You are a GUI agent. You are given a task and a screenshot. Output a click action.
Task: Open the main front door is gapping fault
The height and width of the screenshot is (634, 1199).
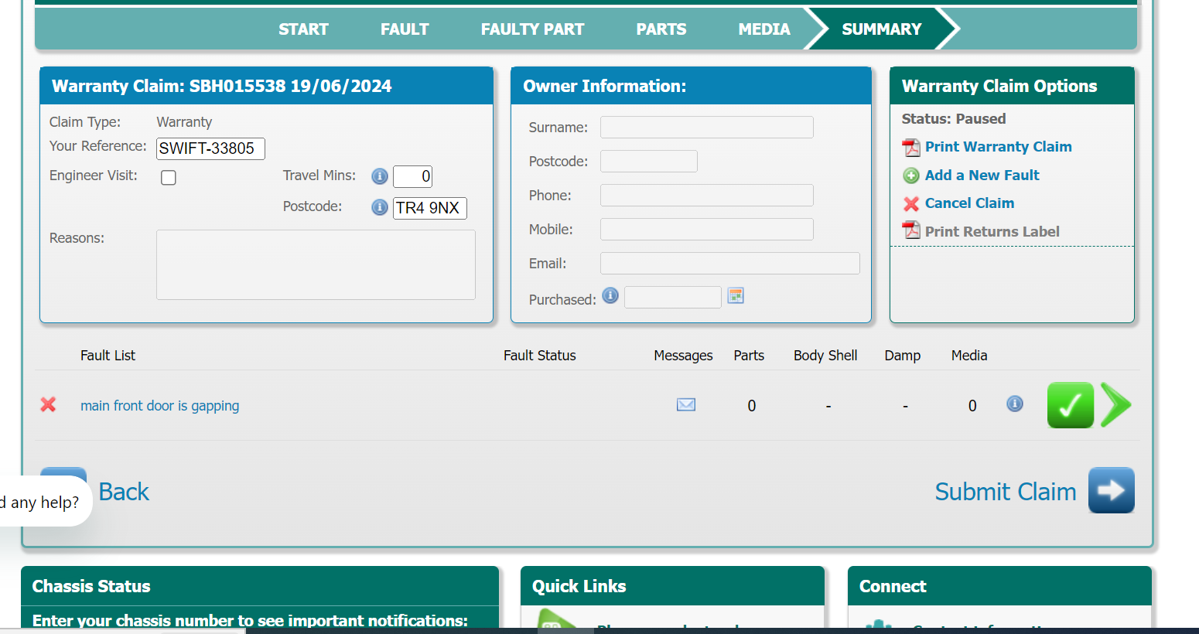[x=159, y=406]
